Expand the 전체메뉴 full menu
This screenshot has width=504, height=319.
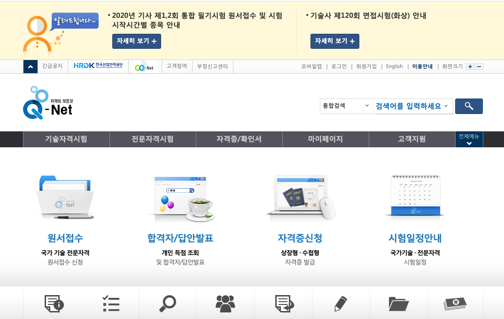point(469,139)
